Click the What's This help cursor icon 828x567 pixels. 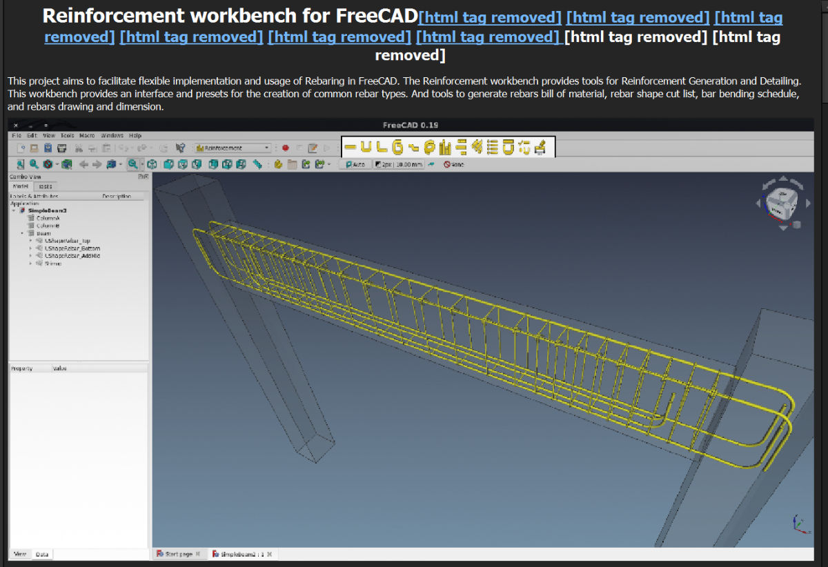tap(180, 148)
